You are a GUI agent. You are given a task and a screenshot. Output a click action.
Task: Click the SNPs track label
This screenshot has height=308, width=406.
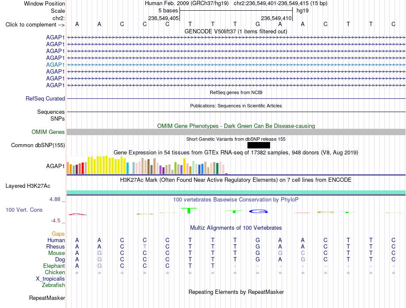[x=58, y=118]
